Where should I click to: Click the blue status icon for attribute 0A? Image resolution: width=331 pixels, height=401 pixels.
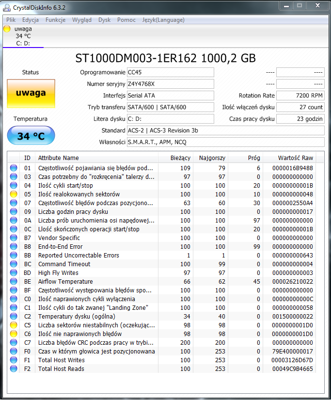click(14, 220)
